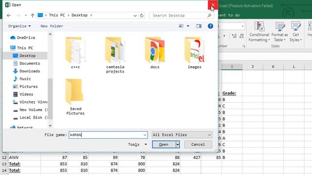Open New Volume drive

click(x=30, y=110)
